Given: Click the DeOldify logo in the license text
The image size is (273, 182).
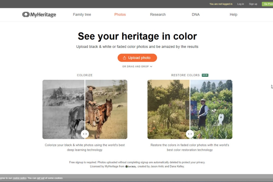Looking at the screenshot, I should pyautogui.click(x=131, y=167).
